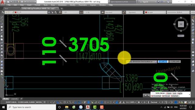This screenshot has height=110, width=195.
Task: Click the Layer Previous icon
Action: [x=52, y=12]
